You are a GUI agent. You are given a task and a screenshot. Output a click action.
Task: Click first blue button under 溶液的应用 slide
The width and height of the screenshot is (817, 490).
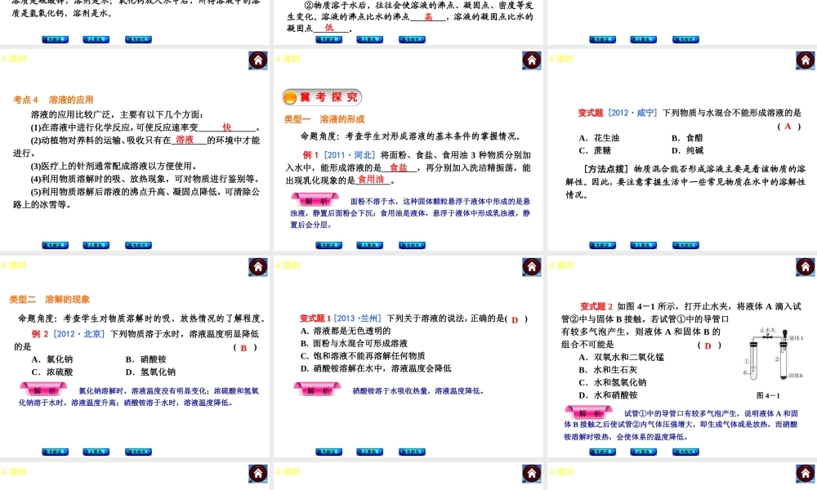click(56, 245)
